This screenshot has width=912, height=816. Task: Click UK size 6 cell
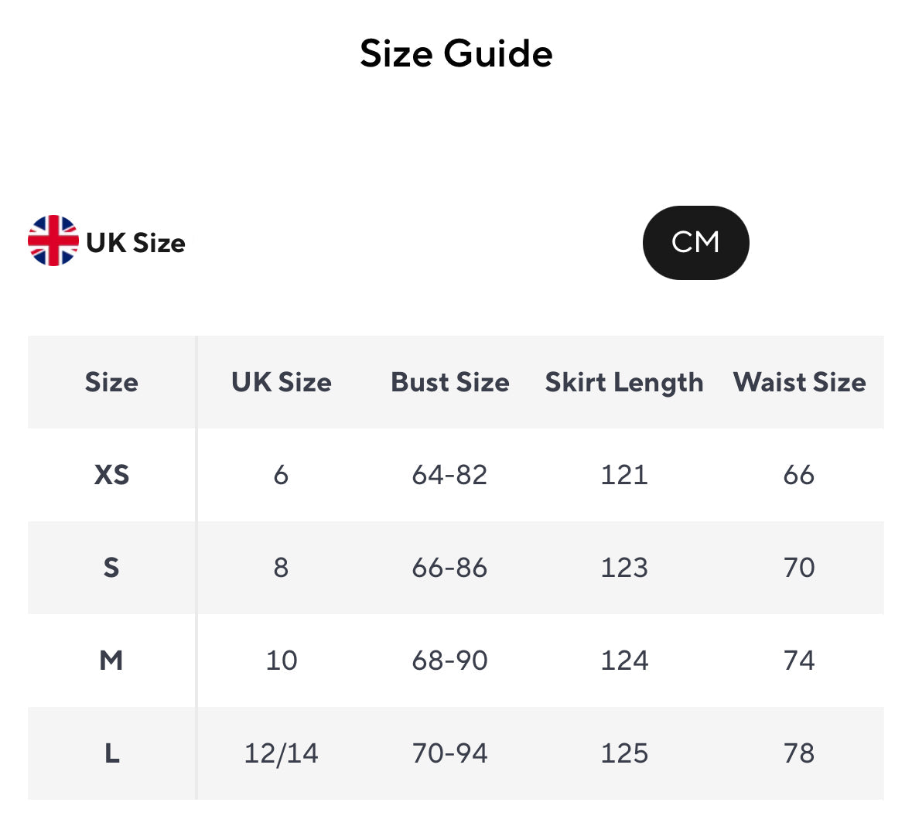281,475
